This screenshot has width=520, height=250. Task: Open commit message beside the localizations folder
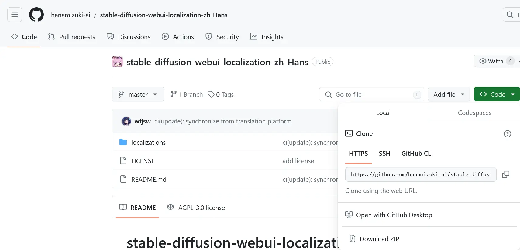(310, 142)
